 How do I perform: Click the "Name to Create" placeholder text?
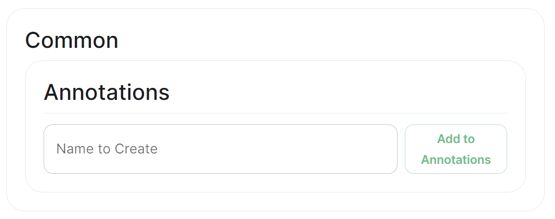pos(107,149)
